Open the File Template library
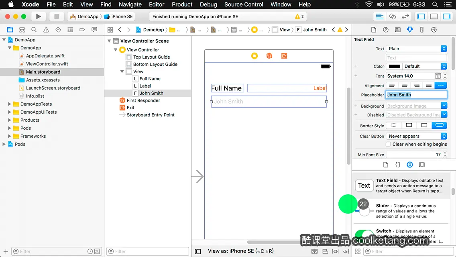 (386, 165)
